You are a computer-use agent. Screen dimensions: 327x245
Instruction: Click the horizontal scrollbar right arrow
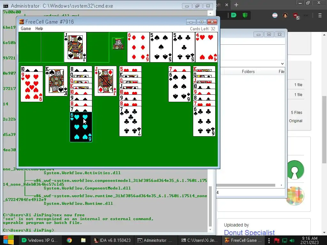tap(281, 185)
